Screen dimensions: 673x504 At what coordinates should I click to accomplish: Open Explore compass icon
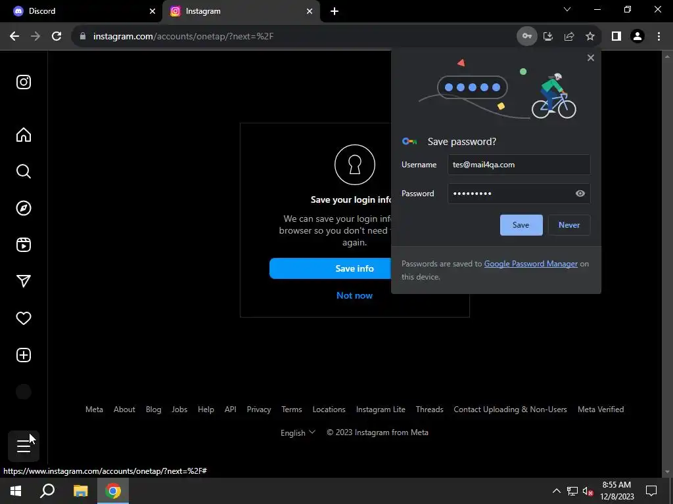pos(24,208)
